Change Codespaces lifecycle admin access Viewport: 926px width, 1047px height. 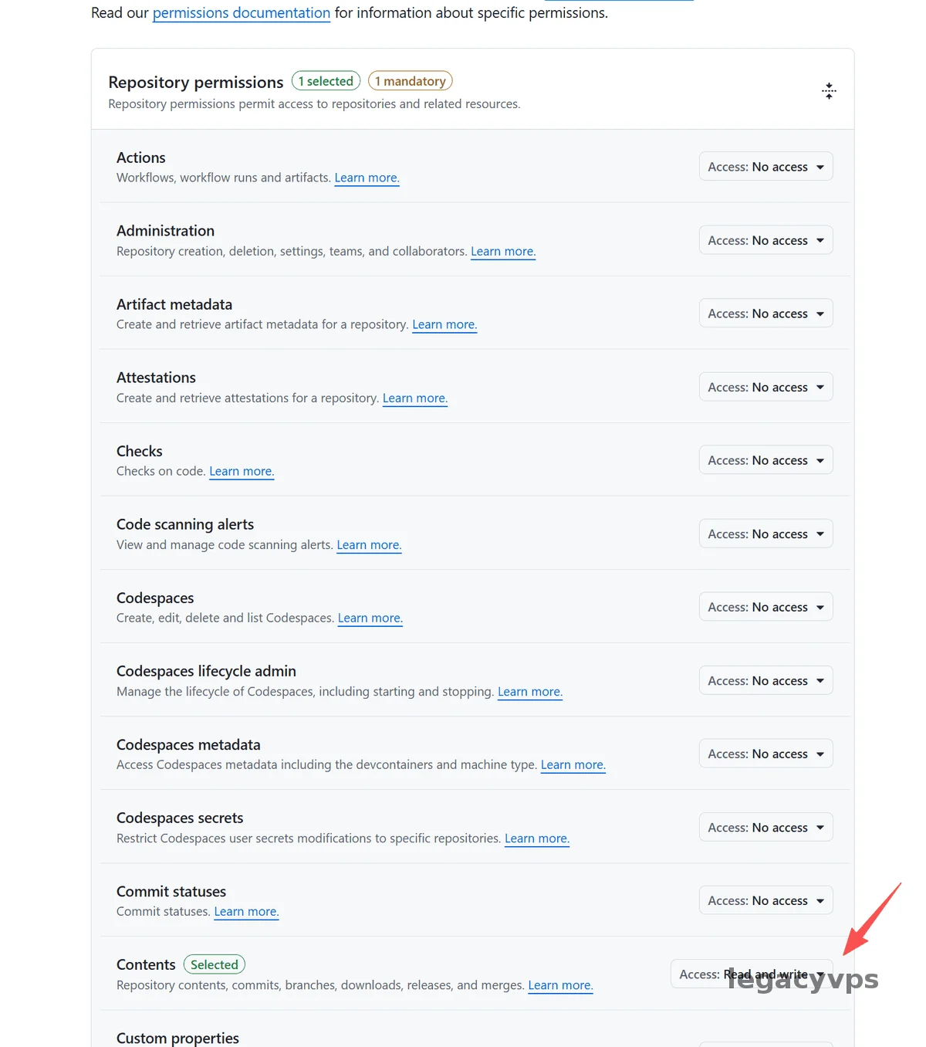[765, 680]
